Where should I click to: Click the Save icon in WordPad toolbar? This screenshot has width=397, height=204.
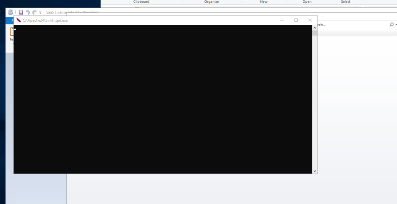[x=21, y=12]
